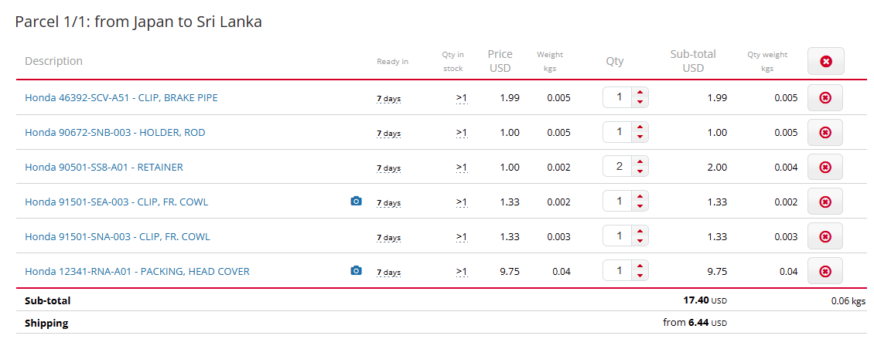Decrease quantity of 91501-SNA-003 clip
The image size is (874, 339).
coord(640,240)
